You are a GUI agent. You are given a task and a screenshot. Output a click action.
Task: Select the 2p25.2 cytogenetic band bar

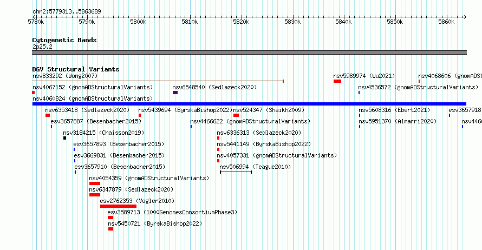249,52
